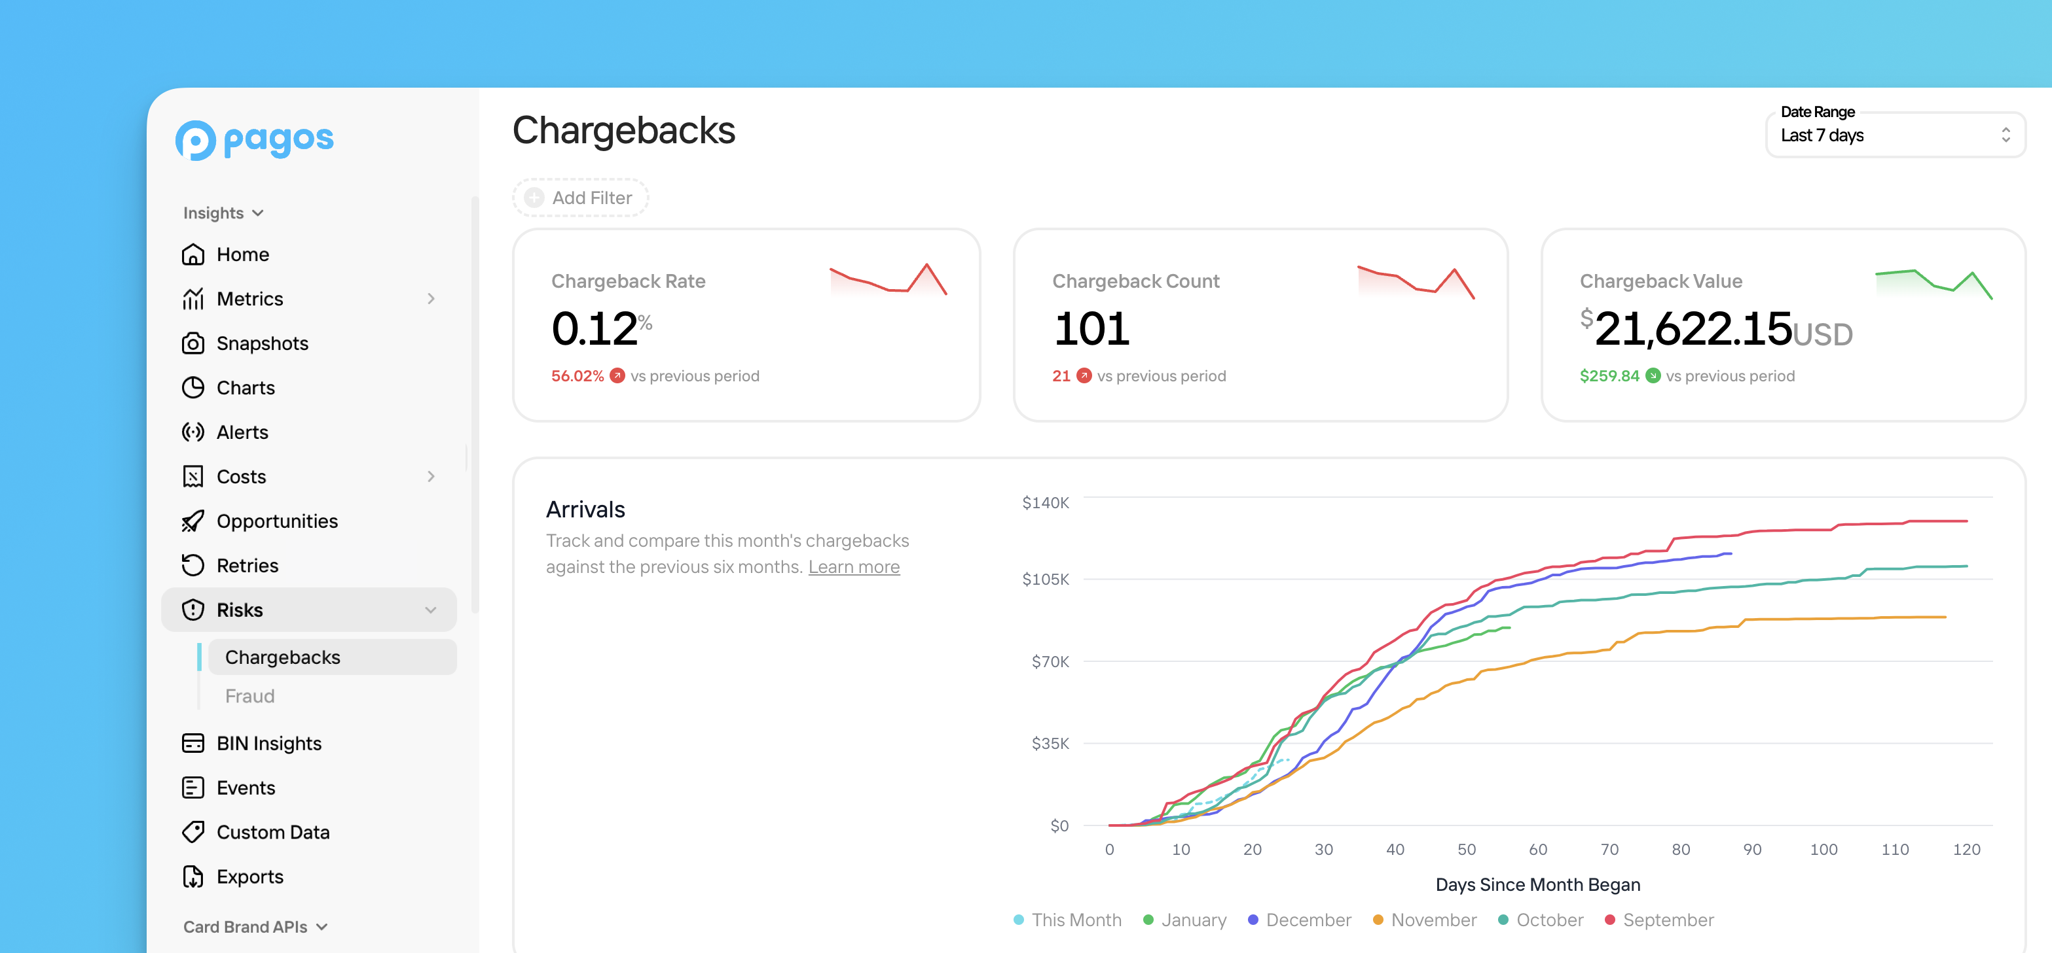Click the 0.12% chargeback rate value
This screenshot has width=2052, height=953.
[x=602, y=328]
